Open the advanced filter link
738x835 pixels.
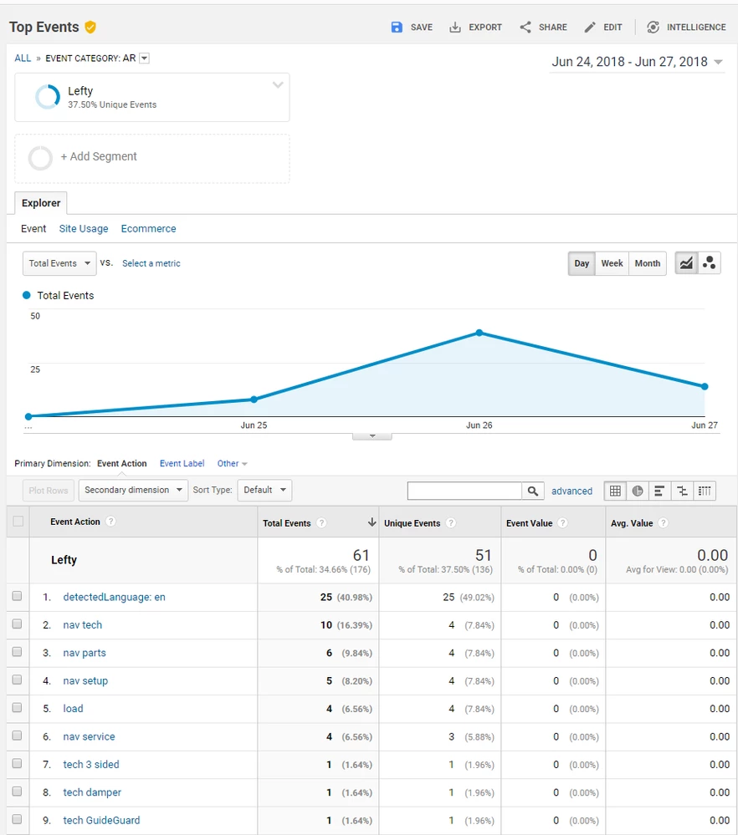point(571,491)
